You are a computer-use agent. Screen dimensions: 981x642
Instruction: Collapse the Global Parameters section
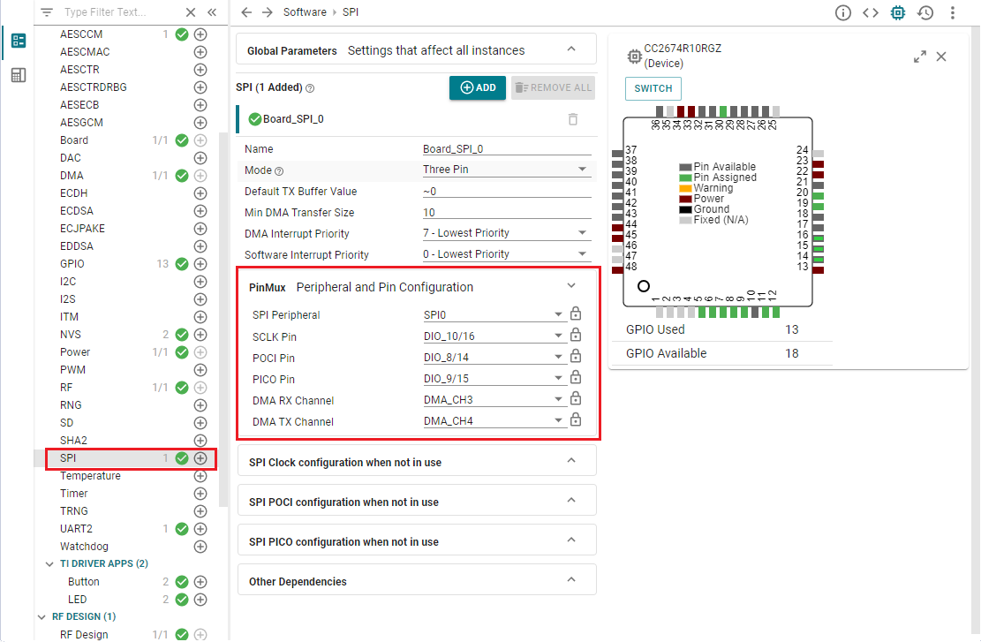pyautogui.click(x=571, y=49)
